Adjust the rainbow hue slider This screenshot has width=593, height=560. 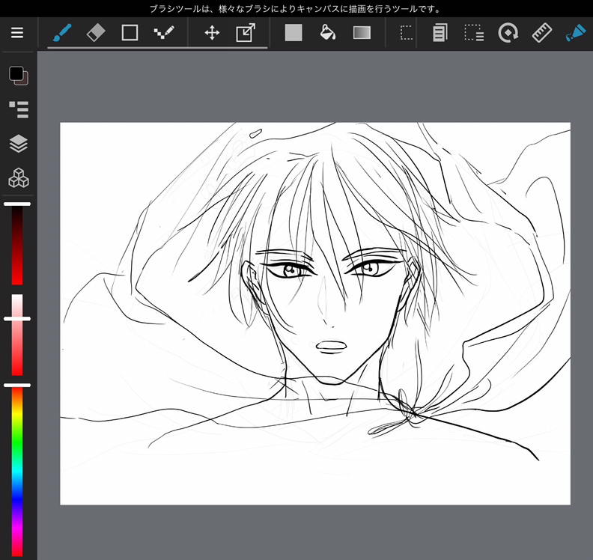17,471
